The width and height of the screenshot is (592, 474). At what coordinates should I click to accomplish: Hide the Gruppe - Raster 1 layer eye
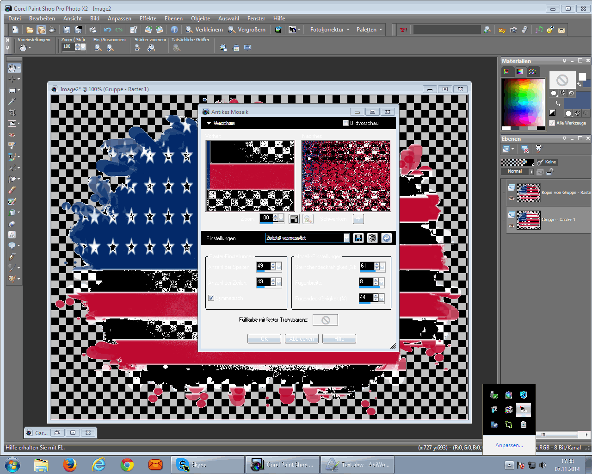tap(511, 226)
